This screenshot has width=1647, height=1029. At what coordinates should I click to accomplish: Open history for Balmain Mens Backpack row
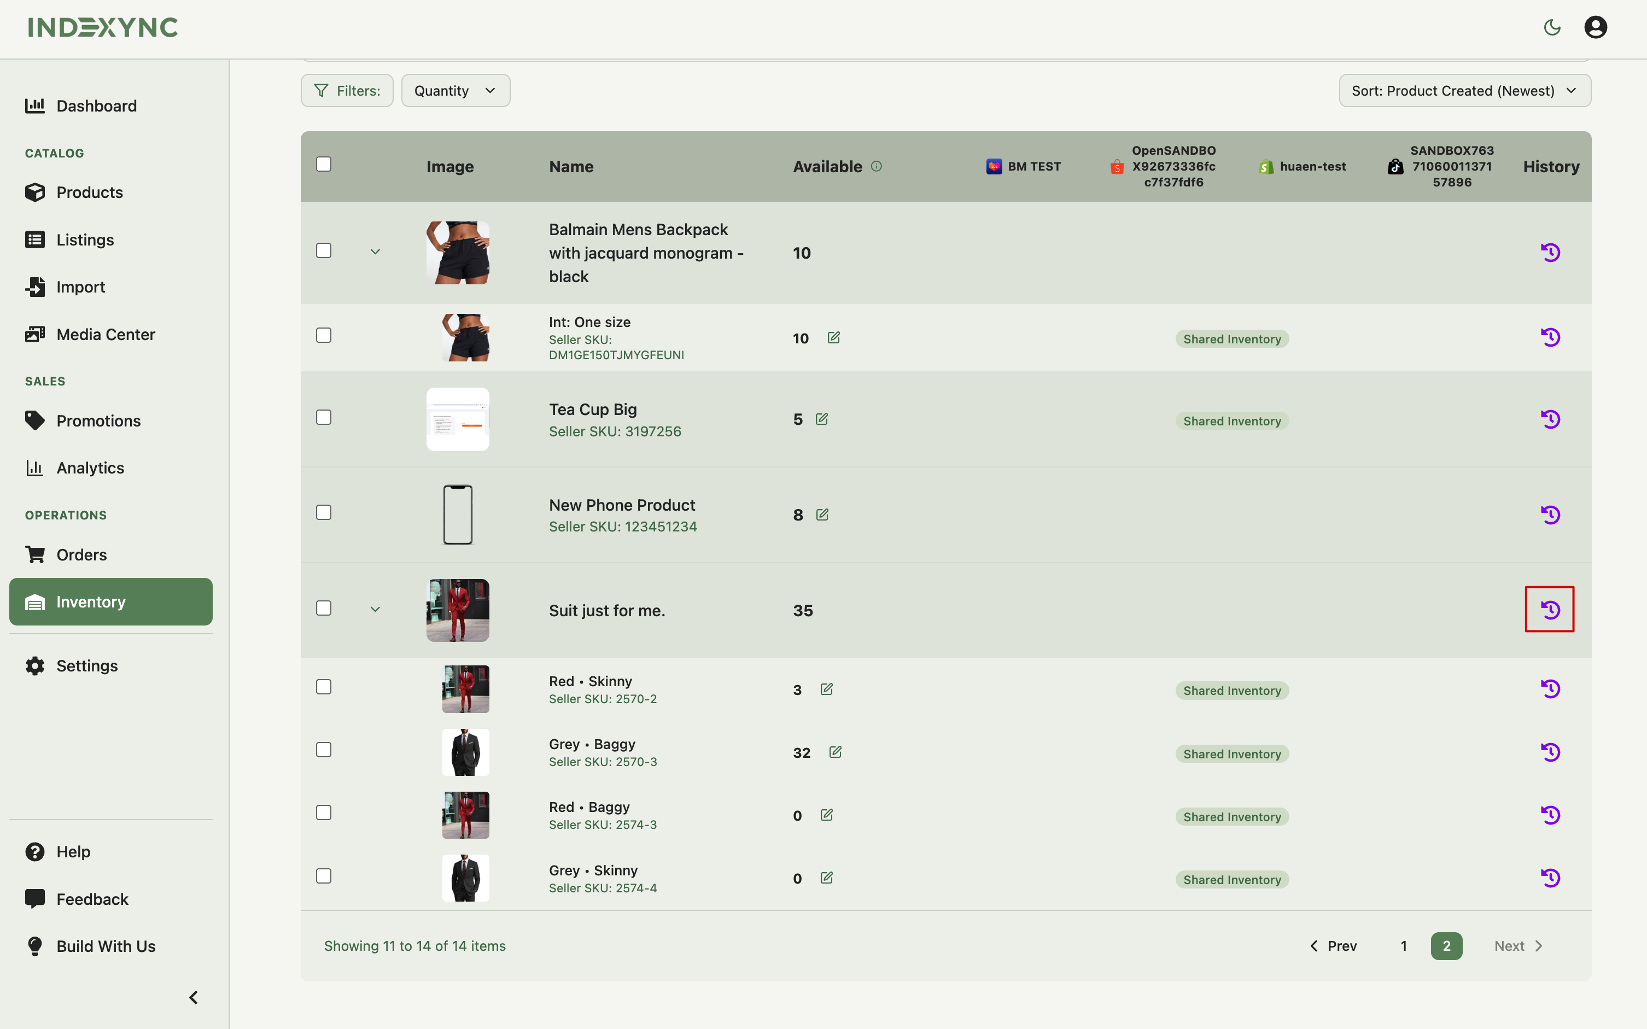pyautogui.click(x=1550, y=253)
